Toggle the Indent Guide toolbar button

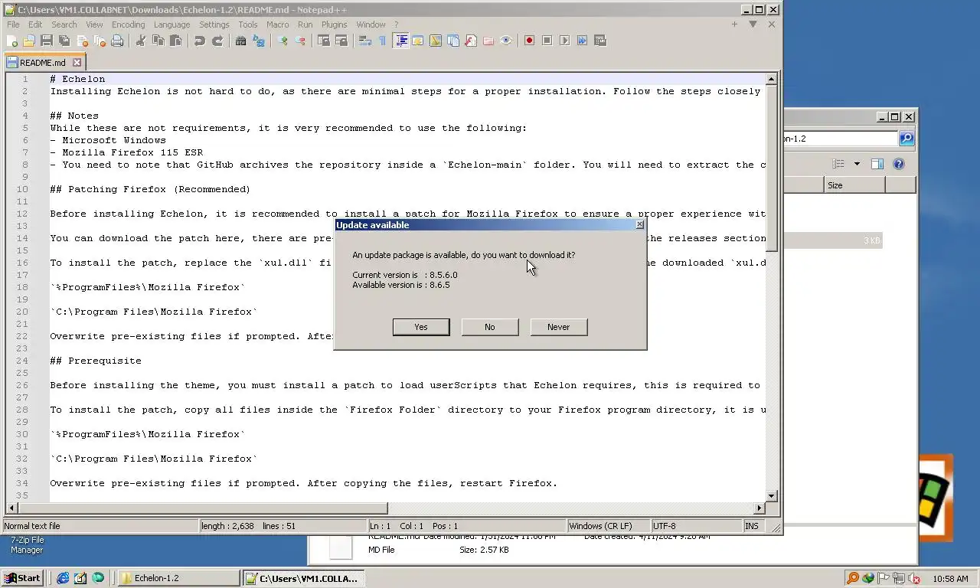click(400, 41)
